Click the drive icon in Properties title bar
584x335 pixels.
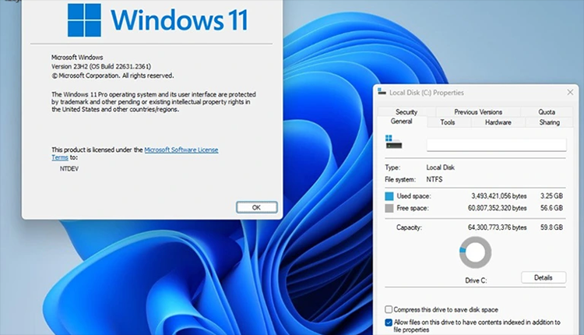click(x=381, y=92)
